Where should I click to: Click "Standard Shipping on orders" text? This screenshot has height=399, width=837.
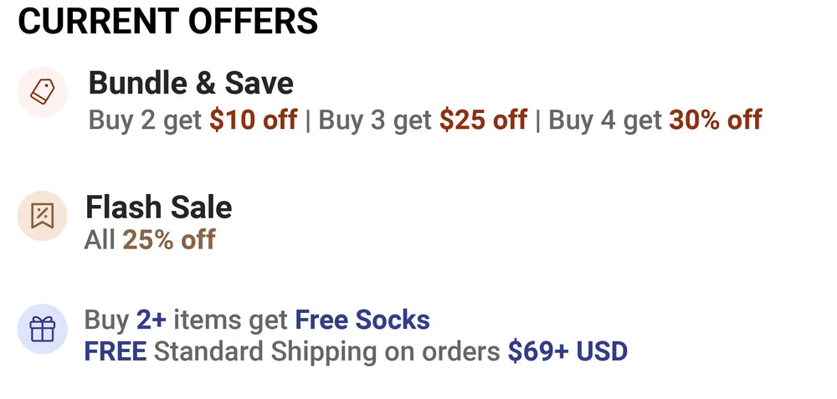[x=326, y=351]
